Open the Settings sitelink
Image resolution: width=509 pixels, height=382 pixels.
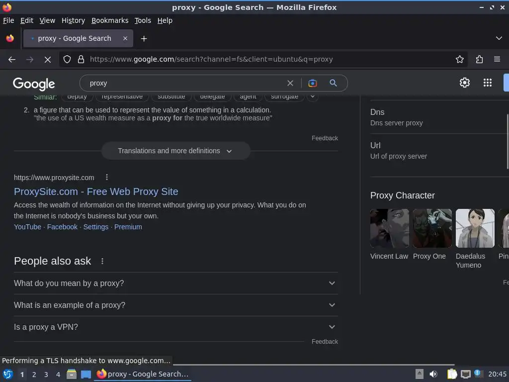tap(96, 227)
